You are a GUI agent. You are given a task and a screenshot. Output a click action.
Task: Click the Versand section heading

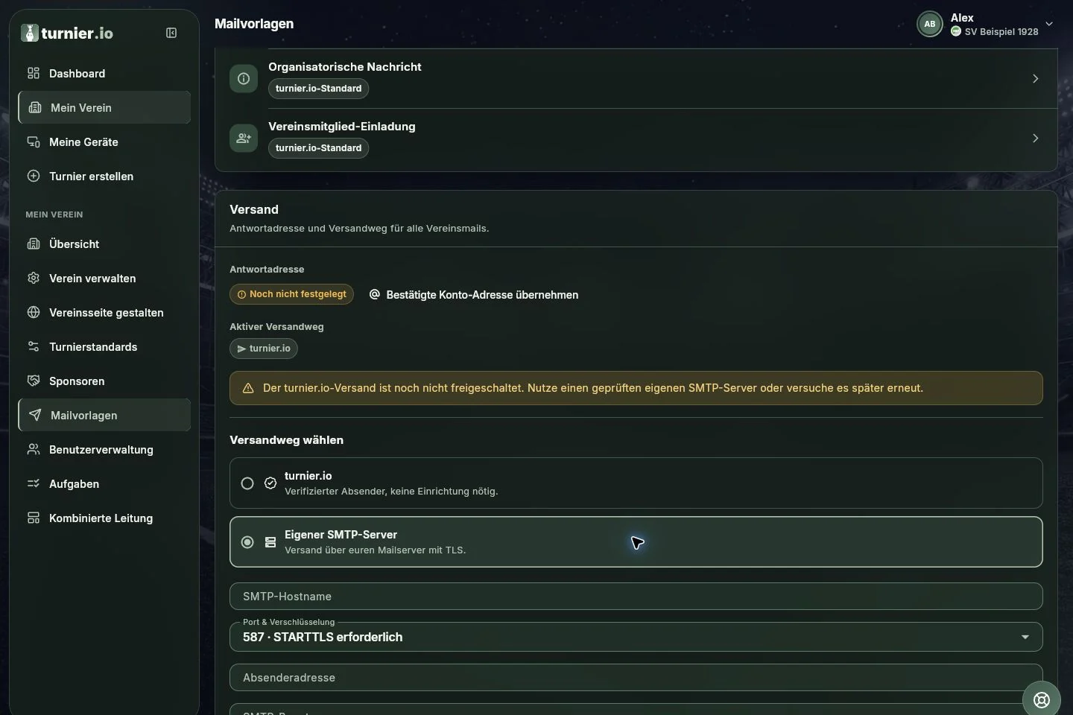tap(254, 210)
